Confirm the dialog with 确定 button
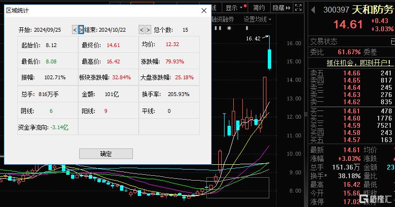The height and width of the screenshot is (207, 395). (106, 154)
